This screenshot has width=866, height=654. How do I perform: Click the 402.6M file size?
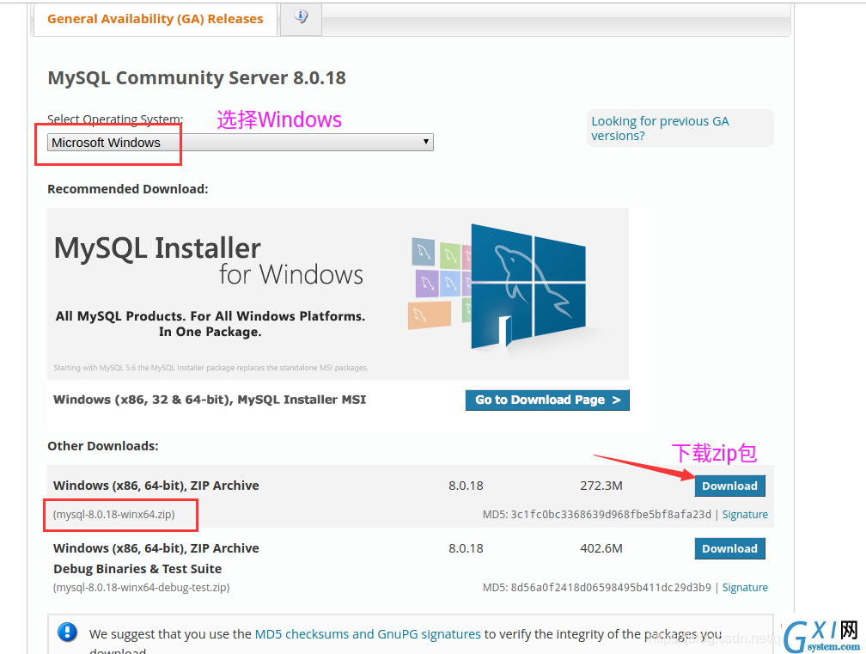pos(601,548)
